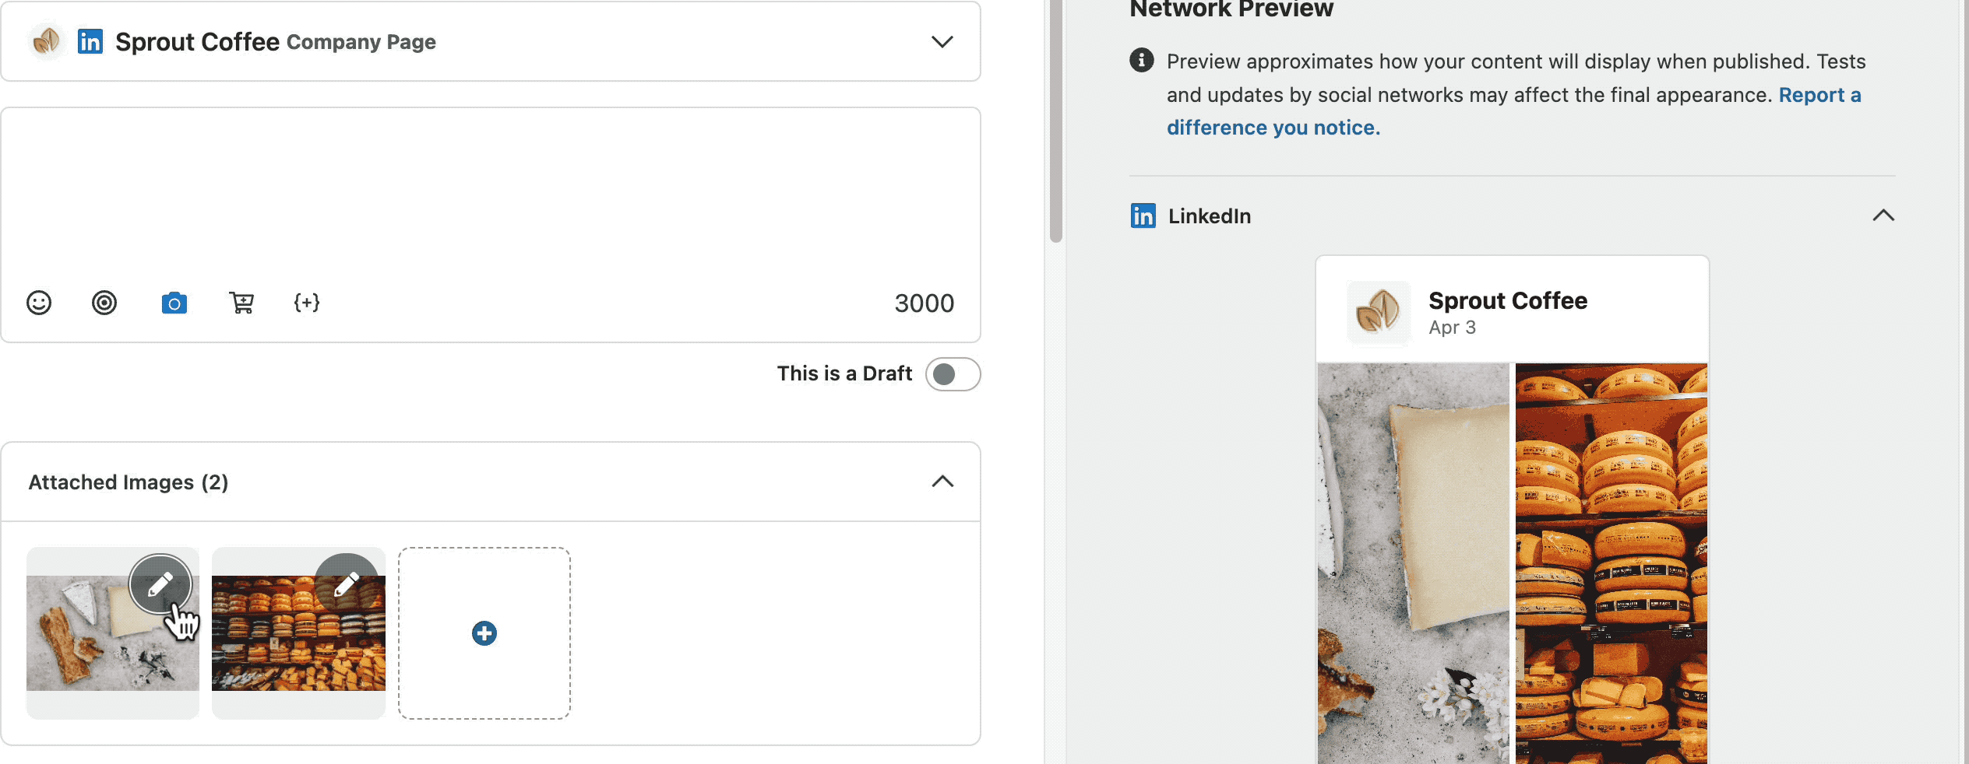Open the targeting options bullseye icon
The image size is (1969, 764).
(104, 303)
